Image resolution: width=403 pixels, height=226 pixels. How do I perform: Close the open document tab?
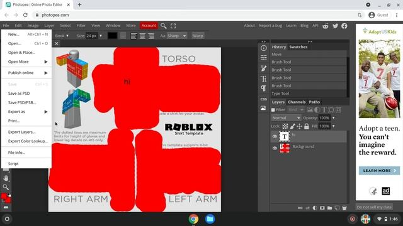tap(57, 43)
